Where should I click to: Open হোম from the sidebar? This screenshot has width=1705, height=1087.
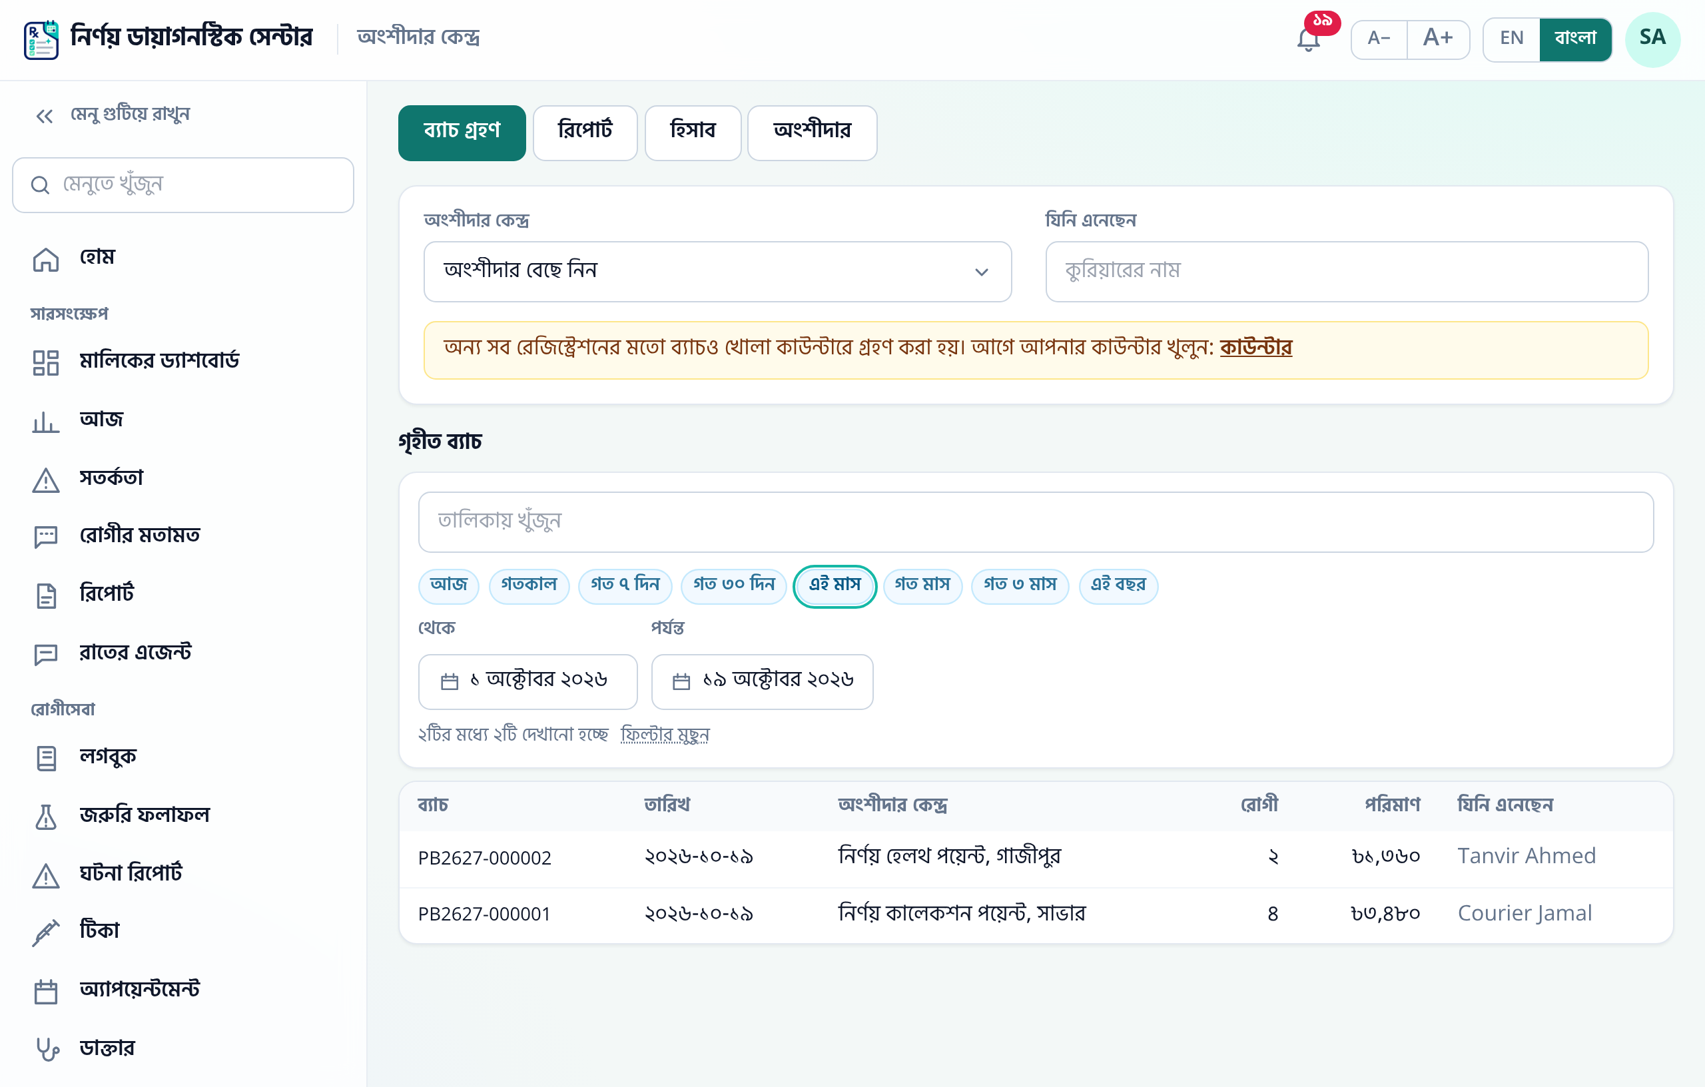(x=183, y=258)
